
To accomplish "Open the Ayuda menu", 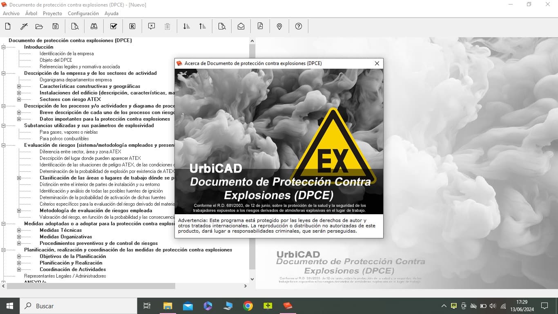I will click(112, 13).
